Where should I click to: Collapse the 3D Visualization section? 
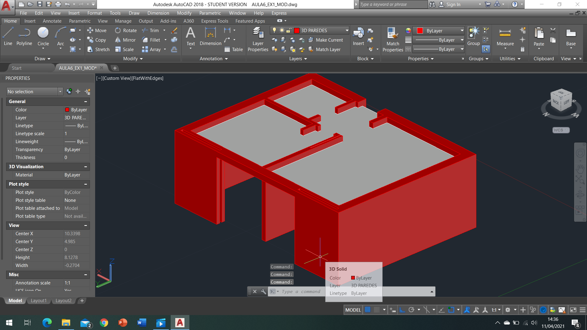pos(86,167)
